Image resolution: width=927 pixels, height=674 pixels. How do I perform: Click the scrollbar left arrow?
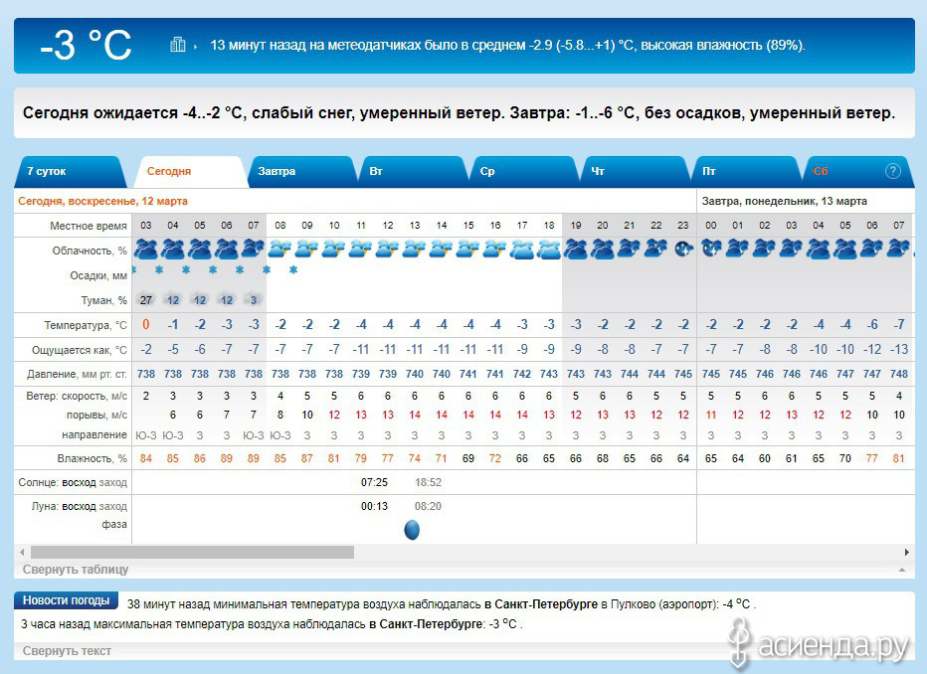pos(22,553)
